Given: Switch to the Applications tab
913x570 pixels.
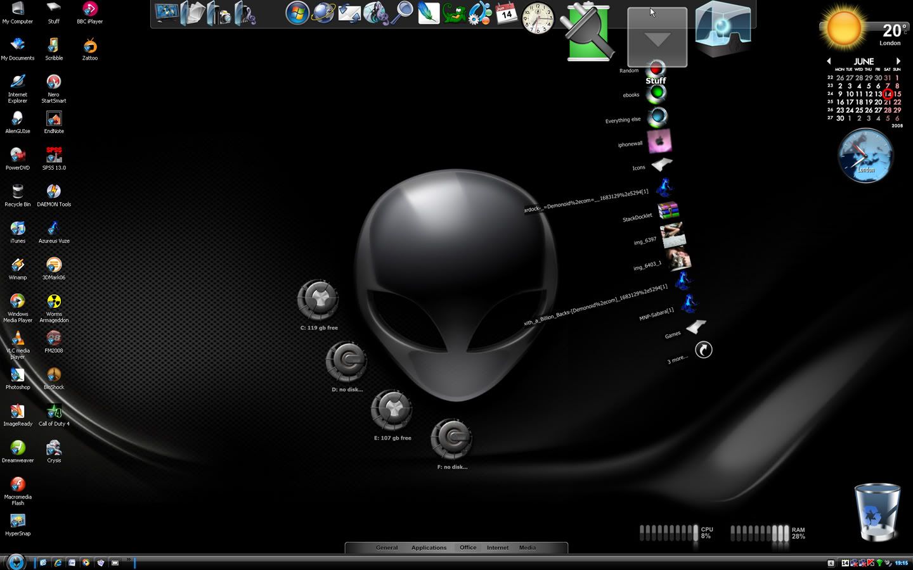Looking at the screenshot, I should click(x=429, y=548).
